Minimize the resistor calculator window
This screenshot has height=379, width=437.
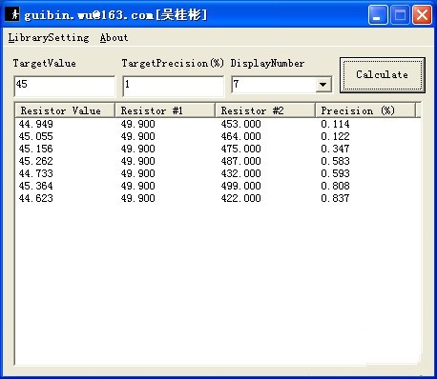[378, 14]
